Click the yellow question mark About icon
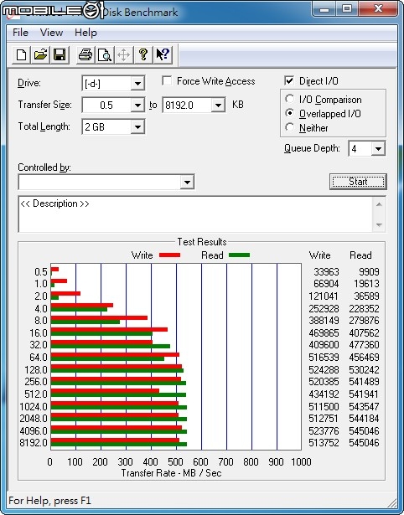Screen dimensions: 404x515 point(143,54)
